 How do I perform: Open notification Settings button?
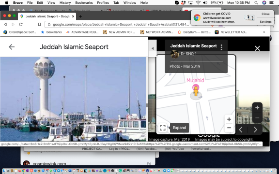point(265,22)
